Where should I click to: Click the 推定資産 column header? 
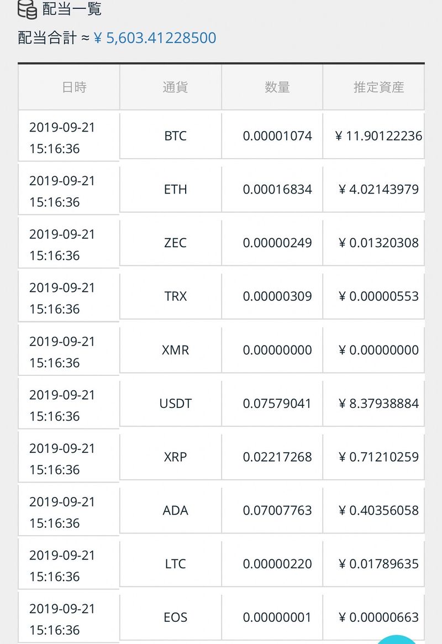point(379,87)
